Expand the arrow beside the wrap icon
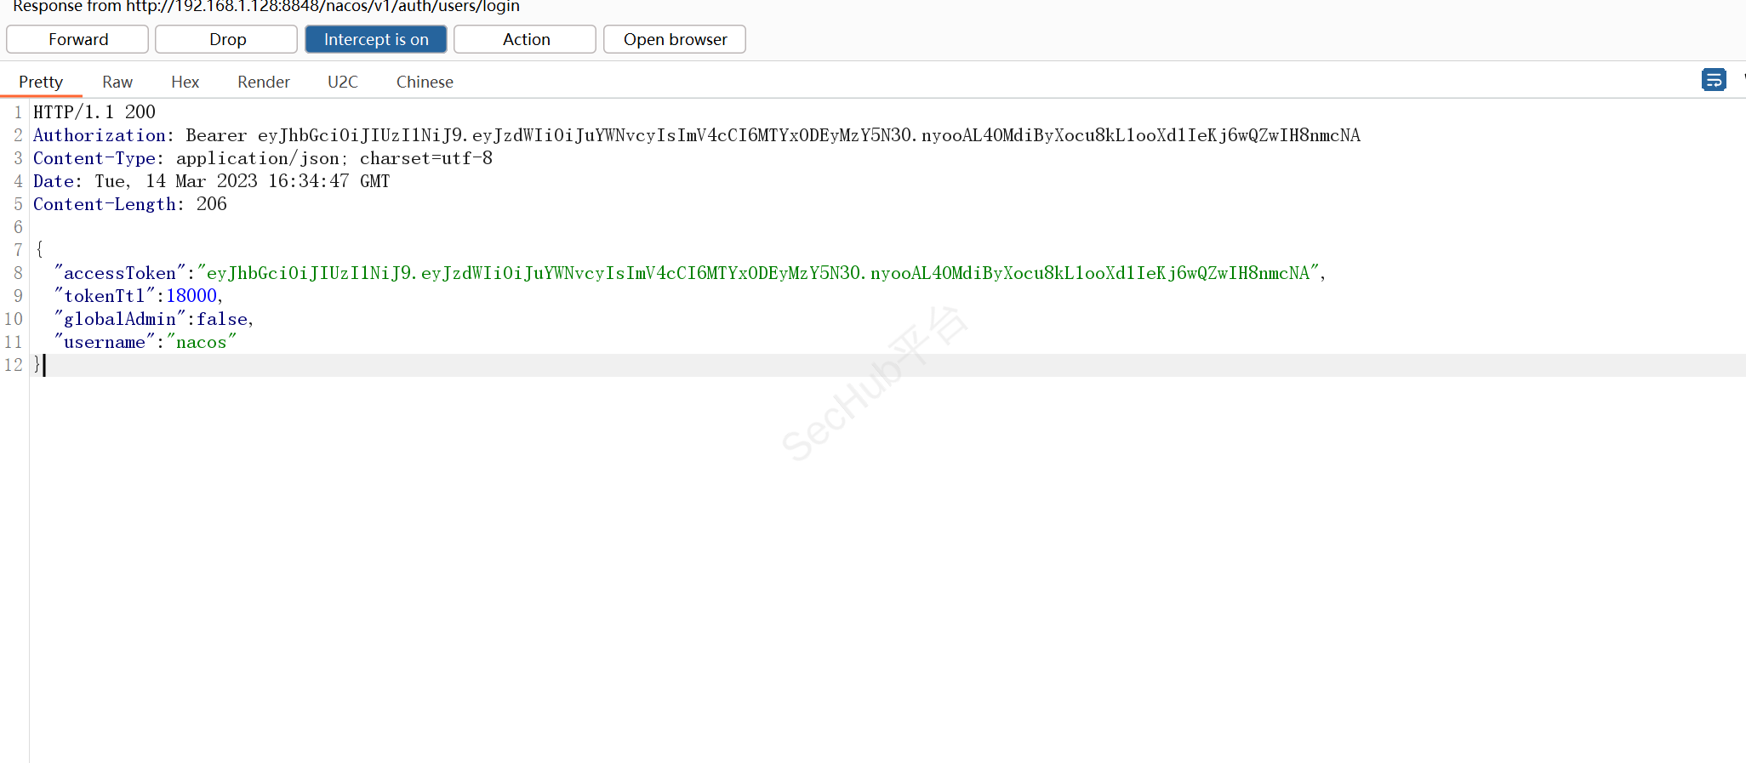 pos(1743,78)
